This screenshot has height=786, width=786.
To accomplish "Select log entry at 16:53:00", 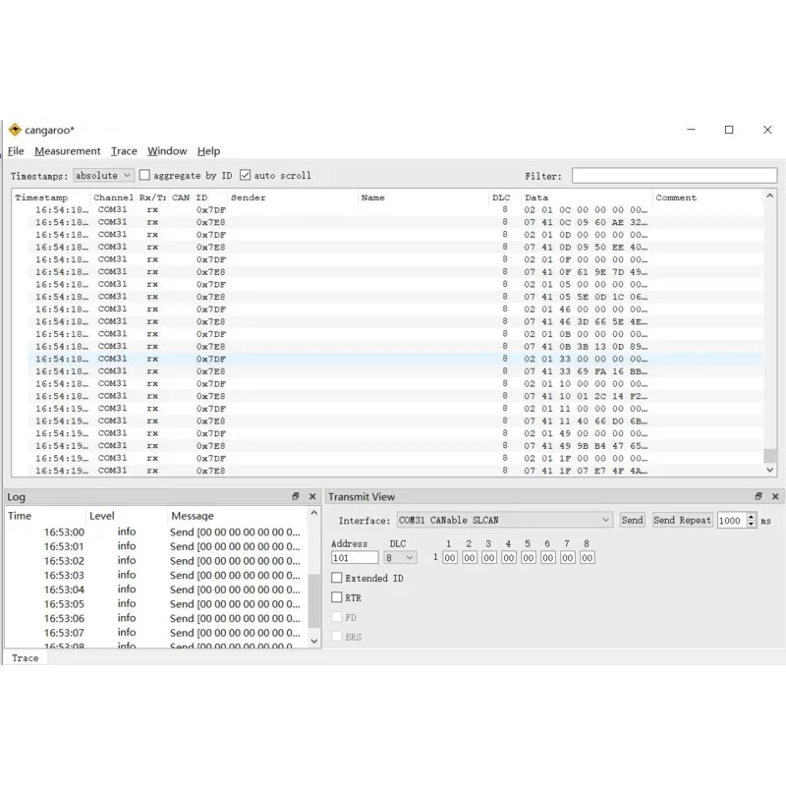I will pos(156,532).
